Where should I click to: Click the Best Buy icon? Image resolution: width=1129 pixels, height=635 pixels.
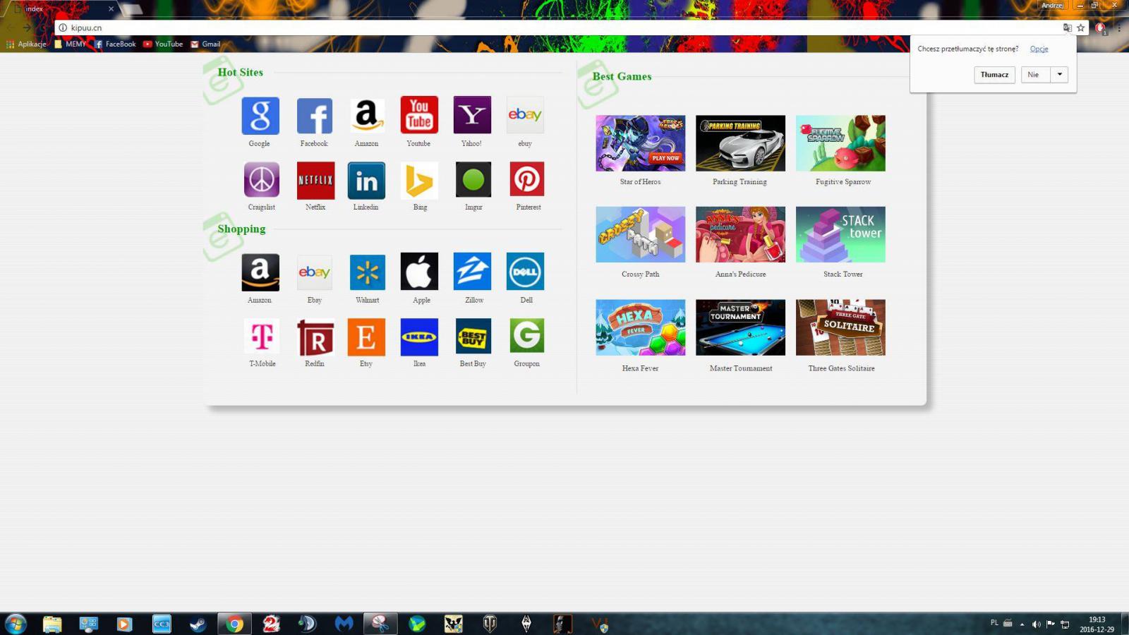473,337
